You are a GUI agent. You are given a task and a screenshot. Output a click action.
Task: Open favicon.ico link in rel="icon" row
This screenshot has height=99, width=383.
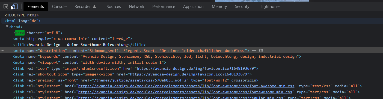(195, 68)
